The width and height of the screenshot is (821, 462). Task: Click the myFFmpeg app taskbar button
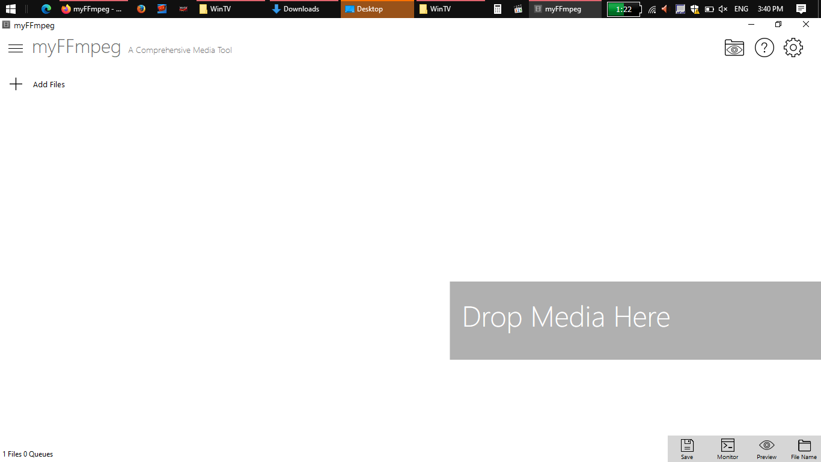click(x=565, y=9)
